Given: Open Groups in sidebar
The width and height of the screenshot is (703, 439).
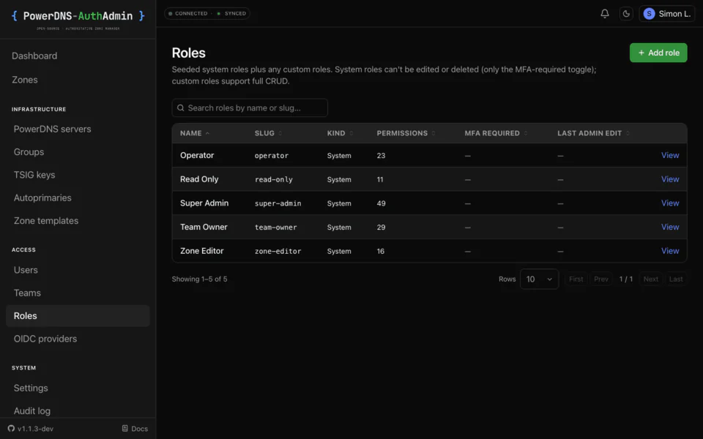Looking at the screenshot, I should click(x=29, y=152).
